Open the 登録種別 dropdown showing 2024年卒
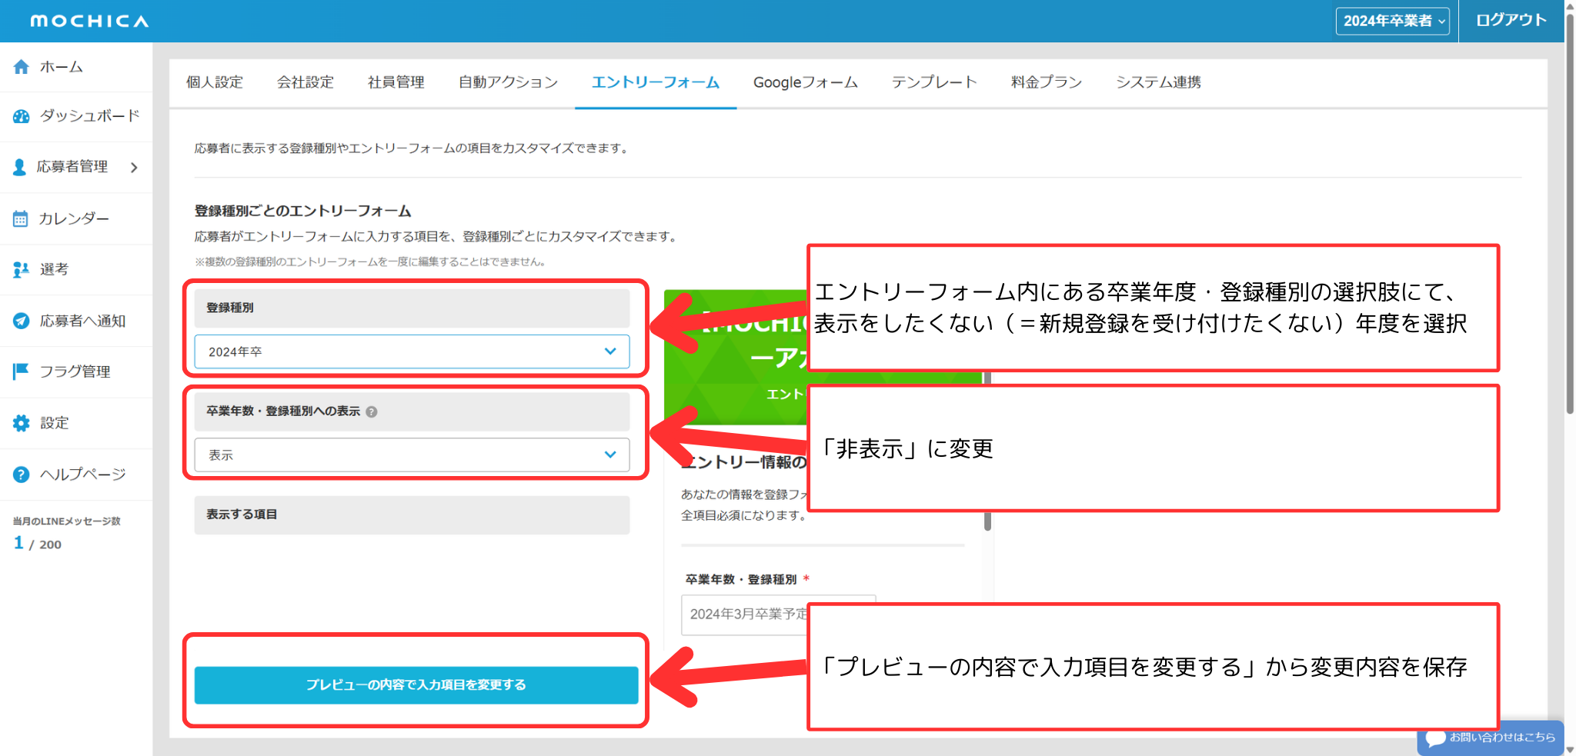This screenshot has width=1576, height=756. [x=412, y=351]
